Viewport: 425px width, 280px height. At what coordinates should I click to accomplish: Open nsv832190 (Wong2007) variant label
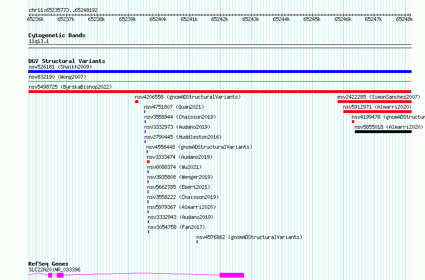pyautogui.click(x=57, y=77)
